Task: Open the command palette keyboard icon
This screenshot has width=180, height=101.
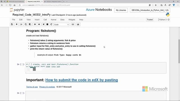Action: pyautogui.click(x=73, y=24)
